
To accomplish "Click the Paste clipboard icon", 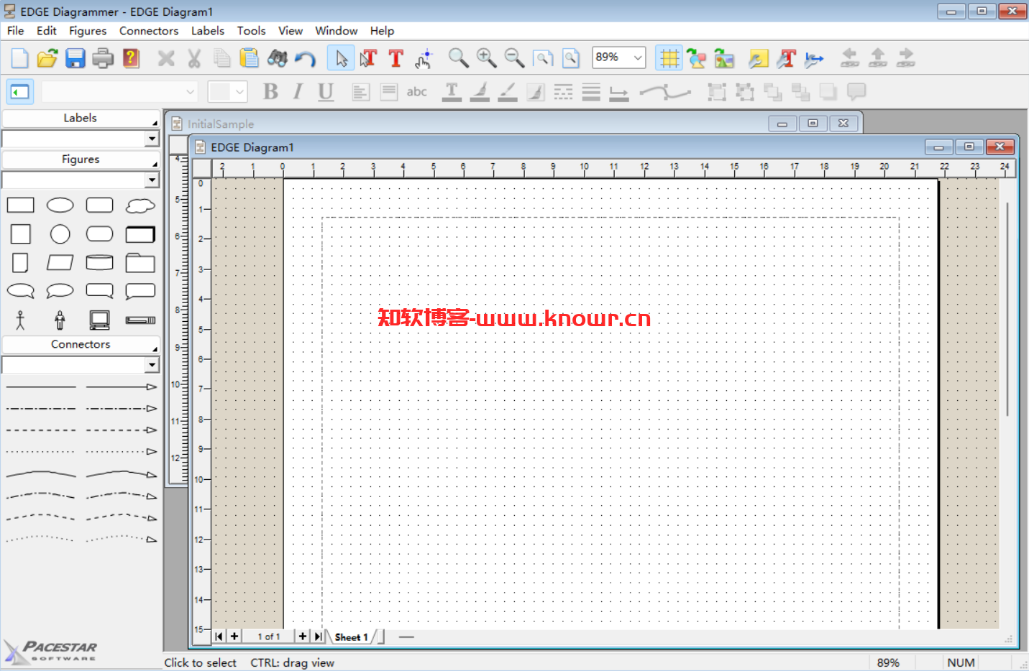I will (250, 58).
